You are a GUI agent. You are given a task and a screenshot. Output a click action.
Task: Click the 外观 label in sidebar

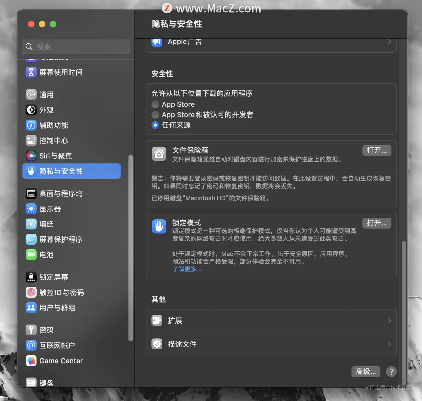pos(47,110)
